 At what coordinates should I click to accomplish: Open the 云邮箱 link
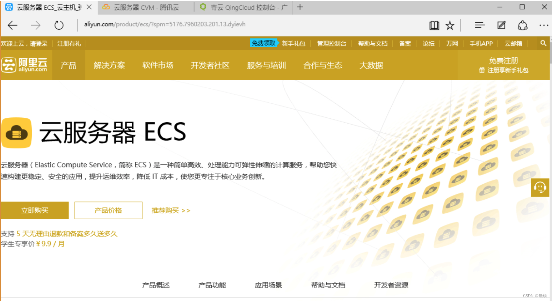click(x=513, y=44)
